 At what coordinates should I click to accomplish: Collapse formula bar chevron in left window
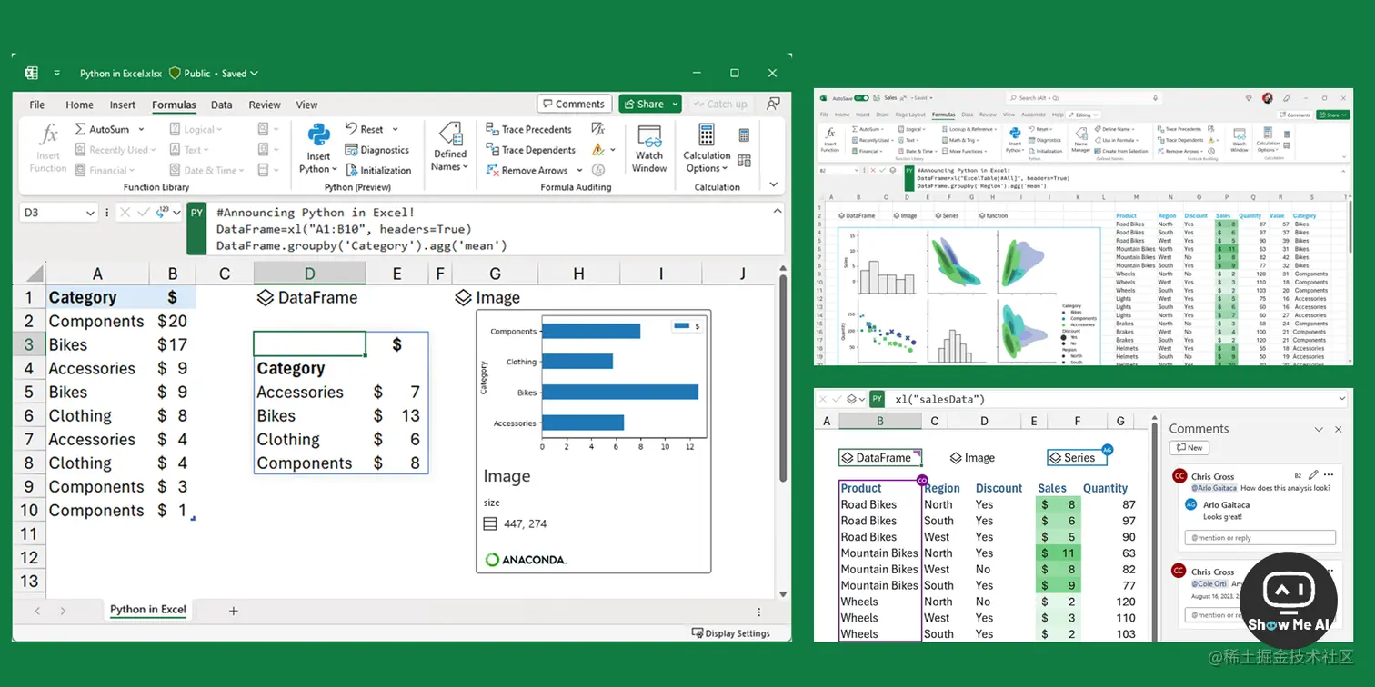[778, 211]
